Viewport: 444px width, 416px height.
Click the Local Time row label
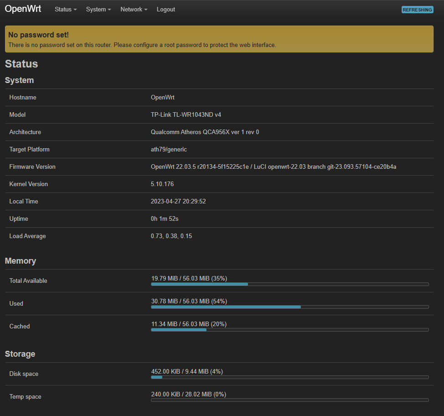tap(24, 201)
